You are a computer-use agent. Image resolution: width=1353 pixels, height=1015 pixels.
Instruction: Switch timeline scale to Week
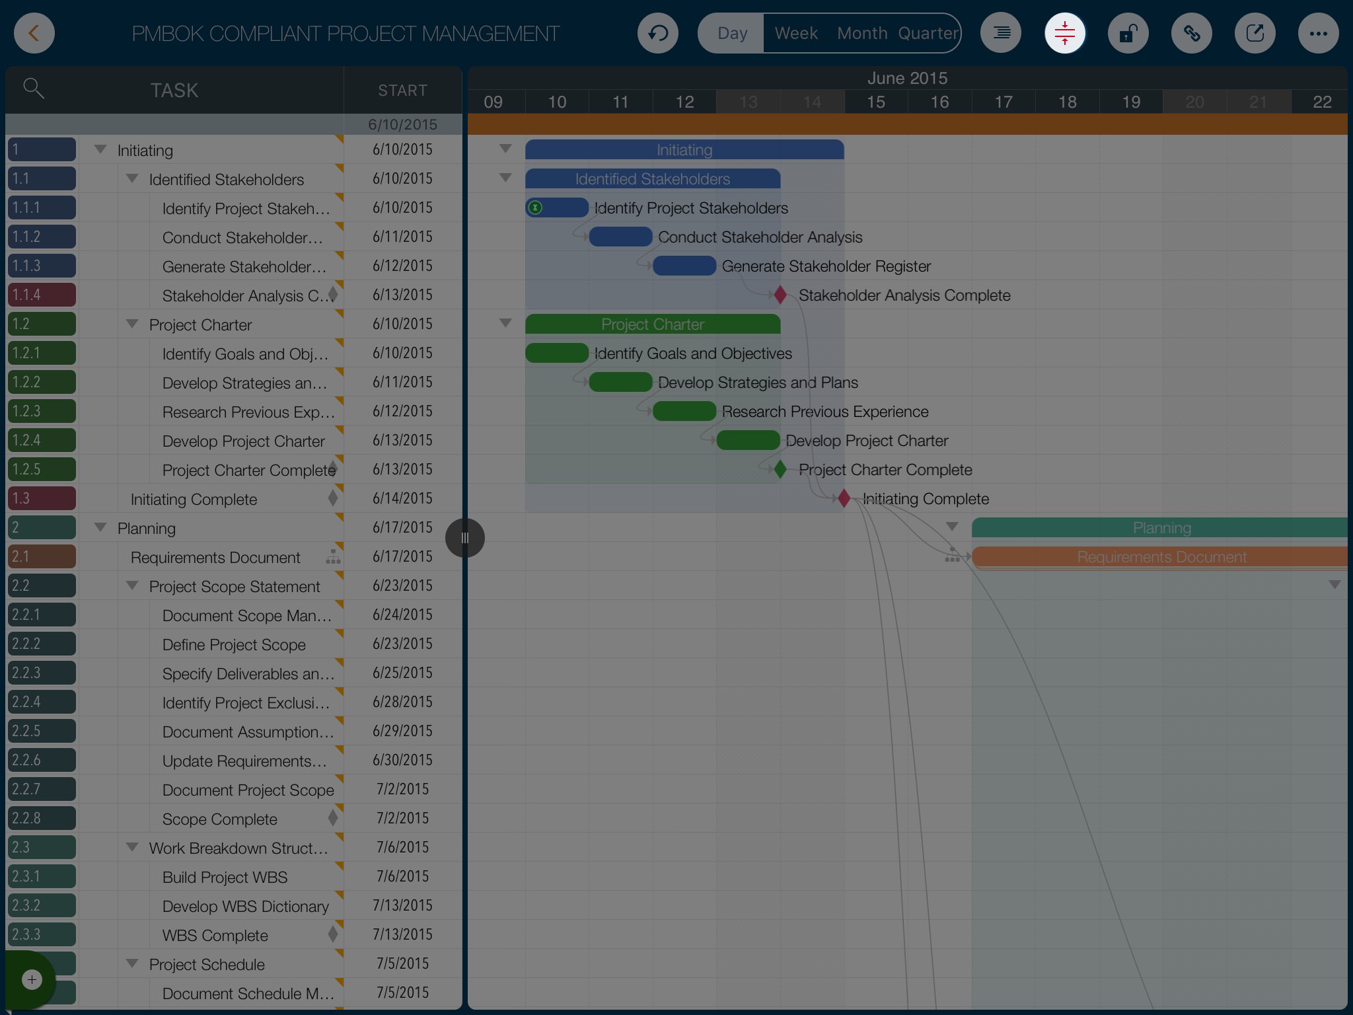click(x=795, y=33)
